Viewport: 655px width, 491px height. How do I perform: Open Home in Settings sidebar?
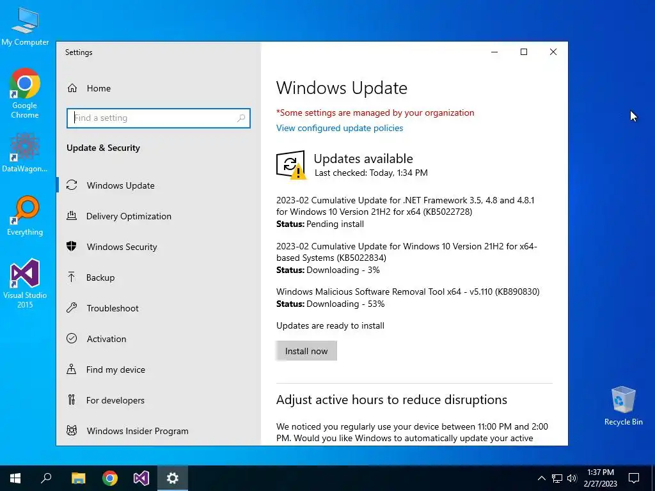[159, 88]
